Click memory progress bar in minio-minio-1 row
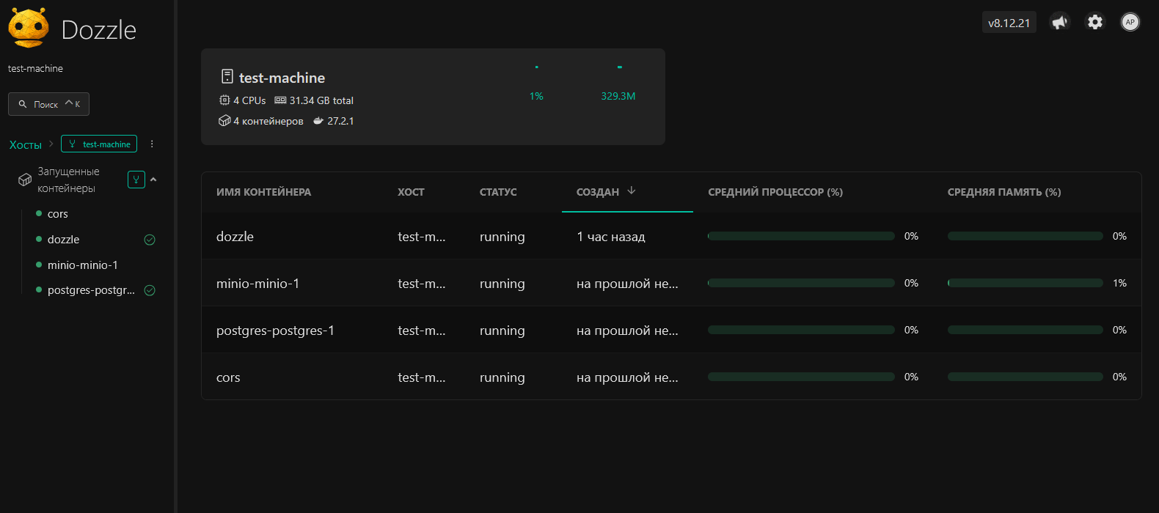Image resolution: width=1159 pixels, height=513 pixels. coord(1025,283)
